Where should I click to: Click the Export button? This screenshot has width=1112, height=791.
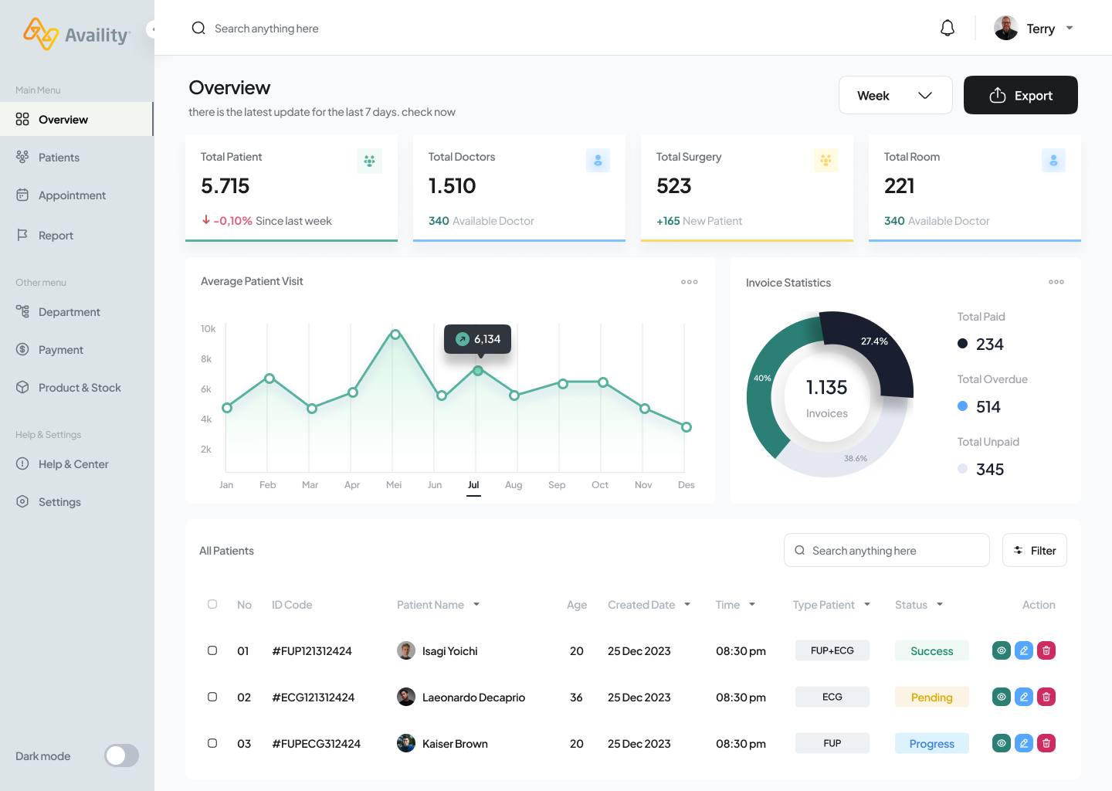[x=1020, y=95]
